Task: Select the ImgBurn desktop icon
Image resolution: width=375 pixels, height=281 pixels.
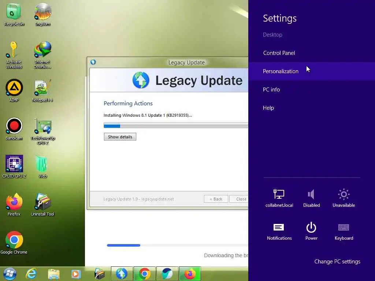Action: point(42,14)
